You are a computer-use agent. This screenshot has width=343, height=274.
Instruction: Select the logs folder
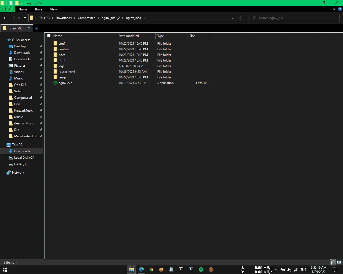click(61, 66)
